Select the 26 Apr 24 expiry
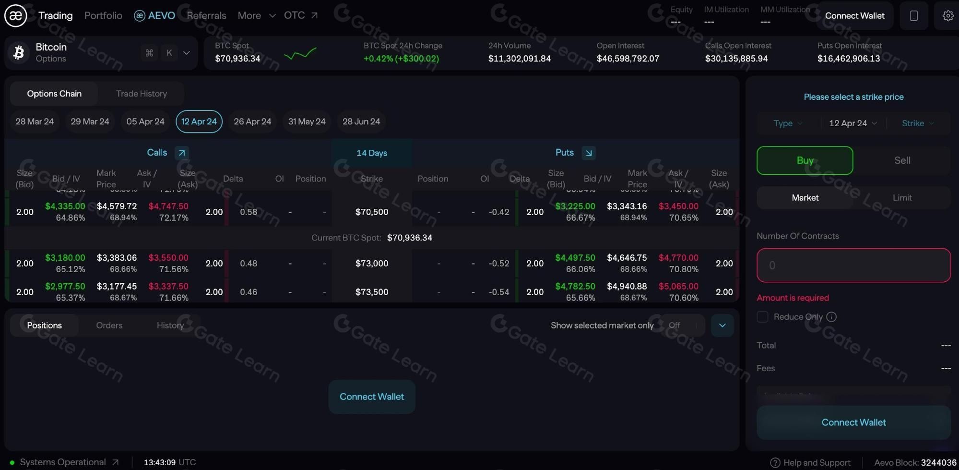Image resolution: width=959 pixels, height=470 pixels. [252, 121]
